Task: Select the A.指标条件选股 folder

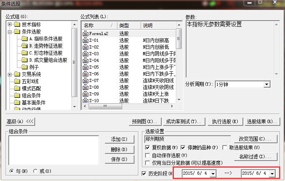Action: coord(24,39)
